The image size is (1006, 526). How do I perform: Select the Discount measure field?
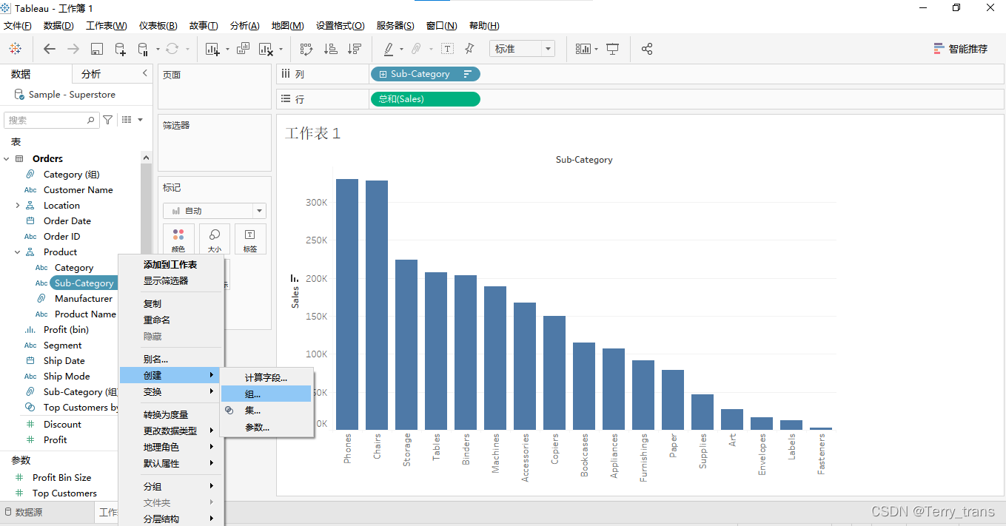pos(62,425)
